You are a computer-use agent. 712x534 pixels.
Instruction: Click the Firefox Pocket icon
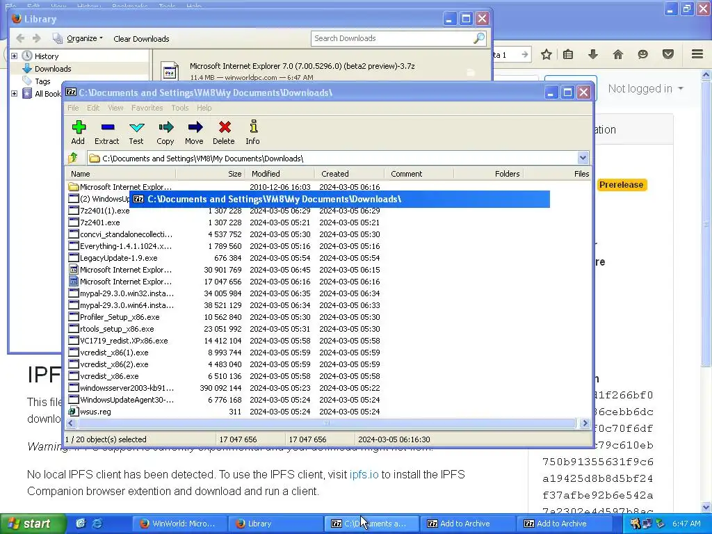[x=668, y=54]
